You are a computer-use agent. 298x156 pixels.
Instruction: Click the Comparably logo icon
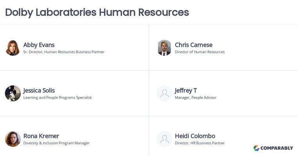257,148
